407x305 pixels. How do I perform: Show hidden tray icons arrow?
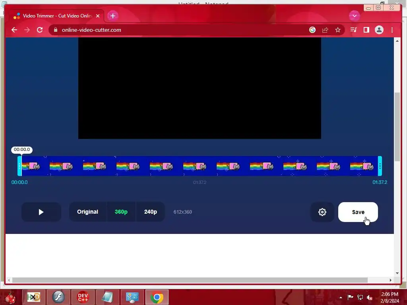click(341, 297)
